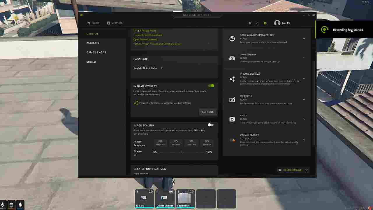
Task: Expand the Ansel feature details
Action: [304, 119]
